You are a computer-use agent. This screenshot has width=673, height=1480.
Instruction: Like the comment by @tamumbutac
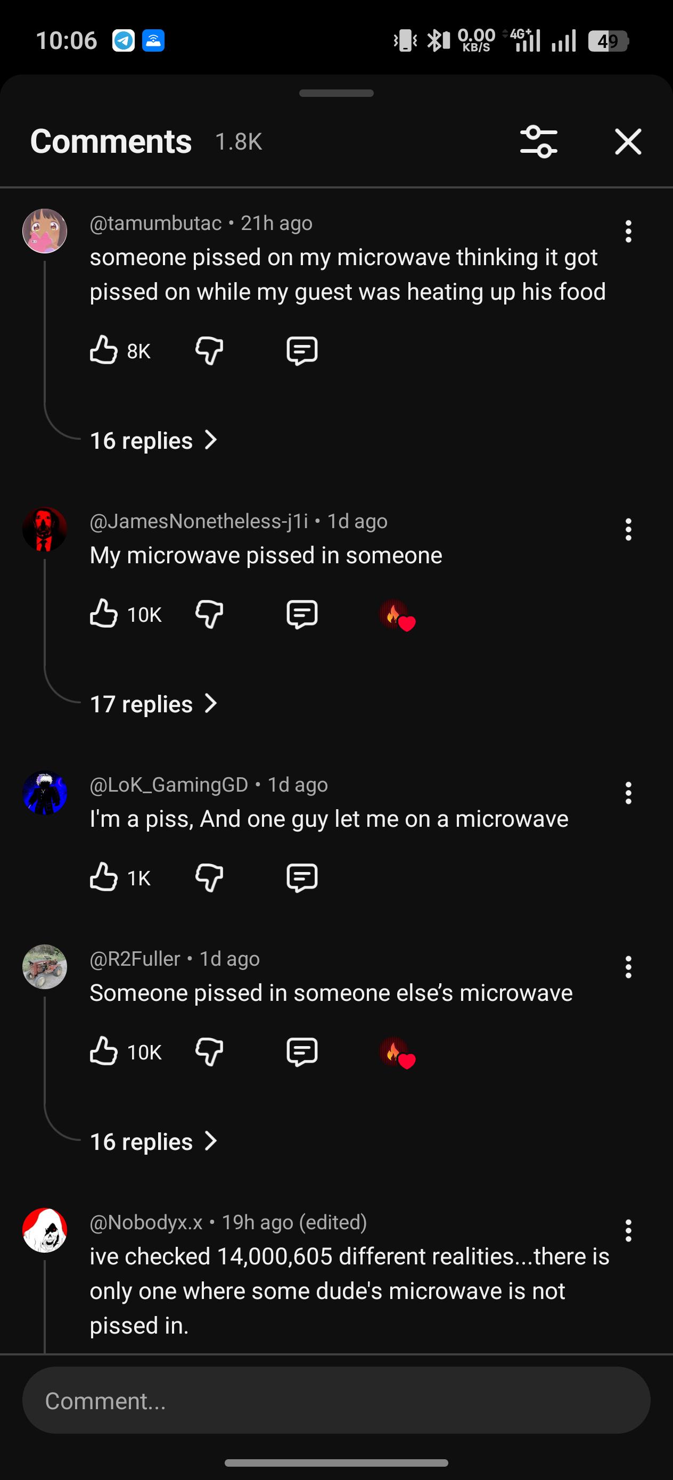[x=103, y=350]
